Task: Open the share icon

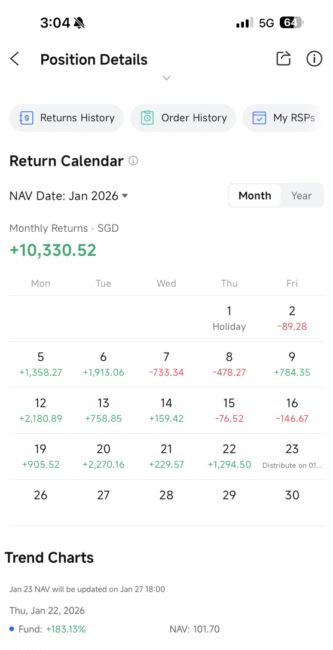Action: 283,59
